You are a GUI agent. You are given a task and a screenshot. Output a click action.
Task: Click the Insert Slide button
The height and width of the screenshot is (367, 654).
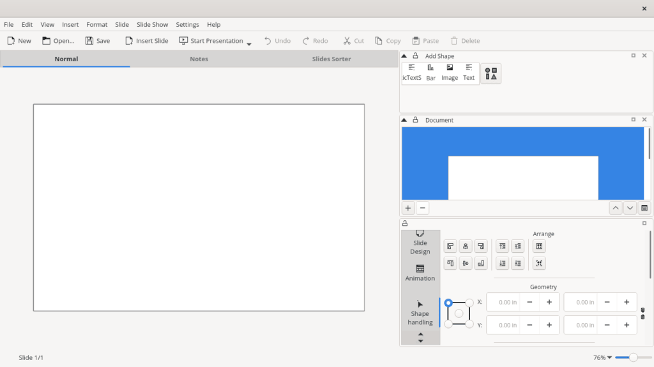(x=146, y=41)
